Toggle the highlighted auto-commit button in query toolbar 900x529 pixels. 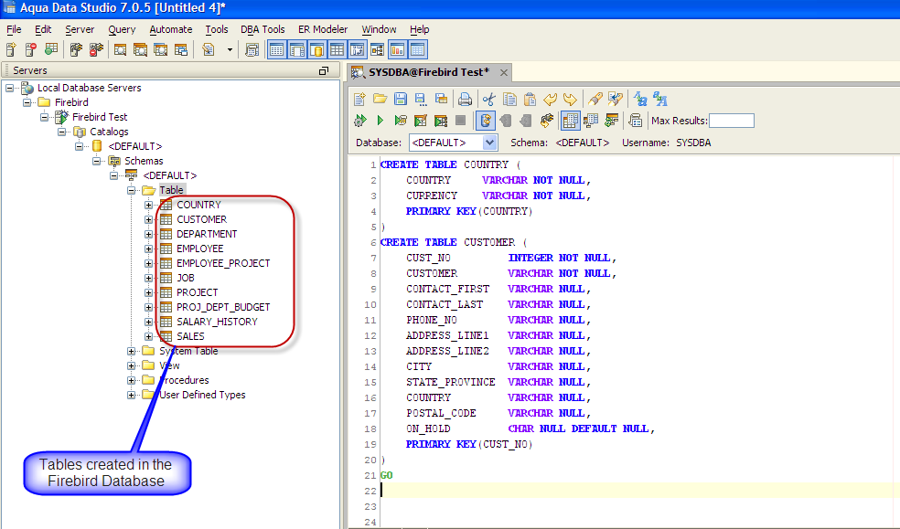[486, 121]
